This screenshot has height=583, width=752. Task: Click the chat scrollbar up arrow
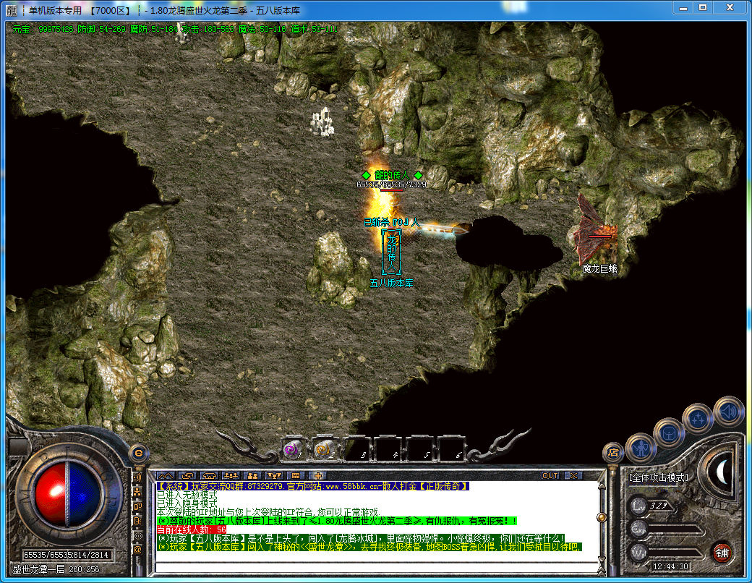602,485
